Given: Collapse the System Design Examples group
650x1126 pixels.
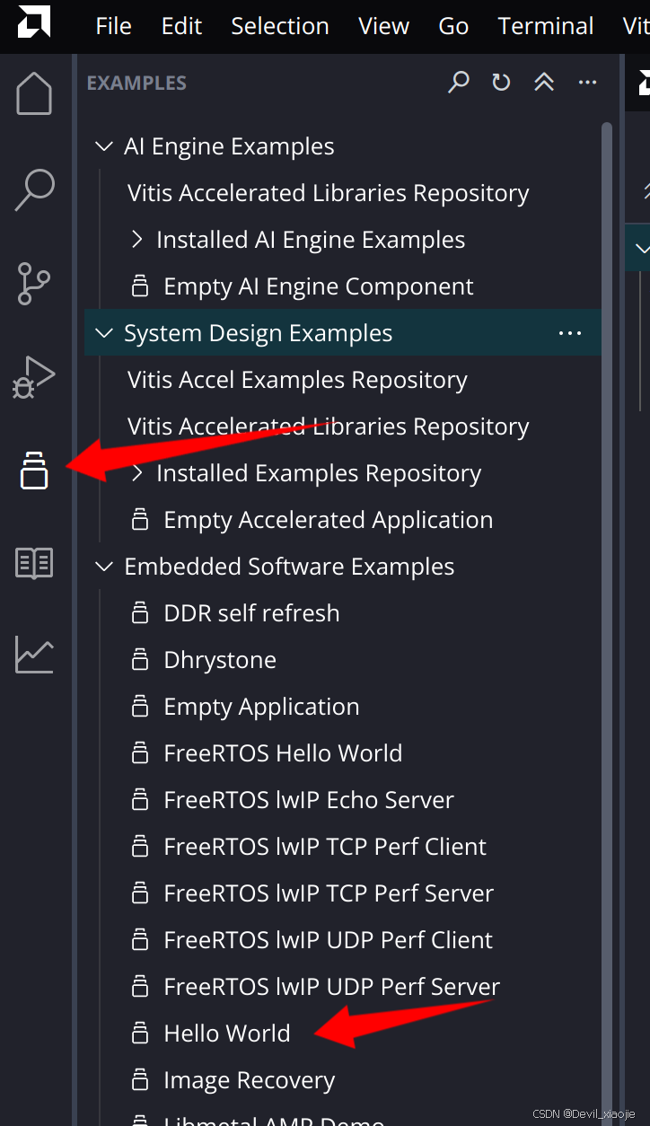Looking at the screenshot, I should 104,333.
